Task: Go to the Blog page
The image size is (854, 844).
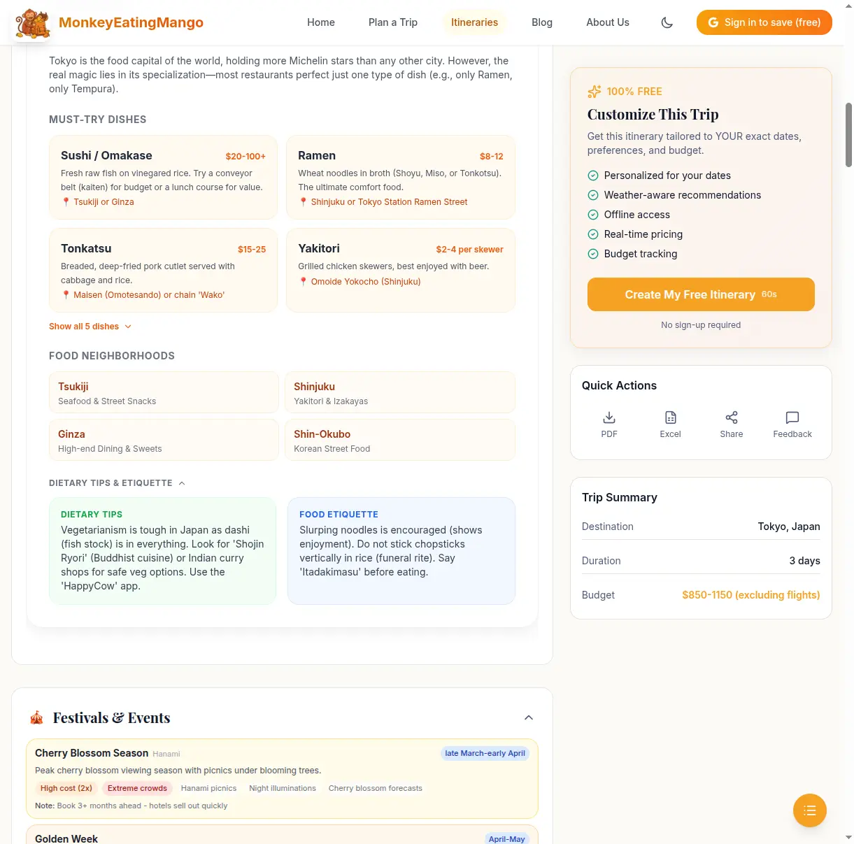Action: pos(542,22)
